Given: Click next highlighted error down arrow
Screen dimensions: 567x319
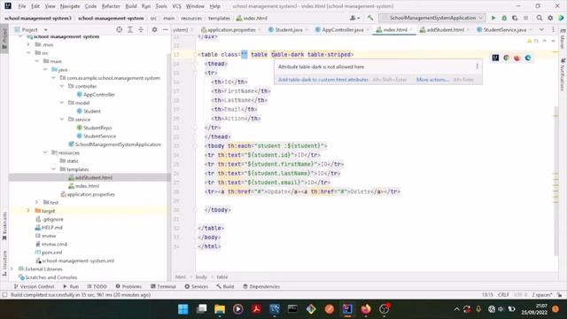Looking at the screenshot, I should [553, 41].
